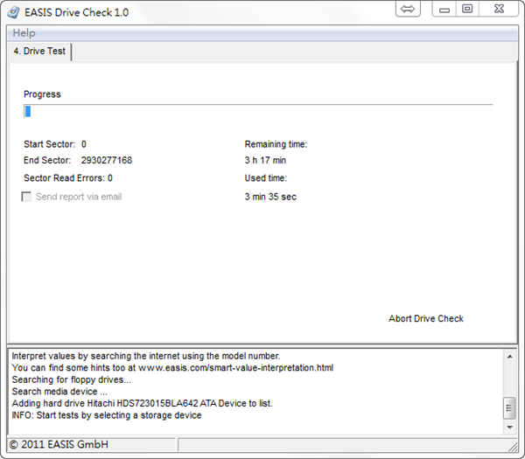Image resolution: width=525 pixels, height=459 pixels.
Task: Click the log line Adding hard drive Hitachi
Action: [142, 403]
